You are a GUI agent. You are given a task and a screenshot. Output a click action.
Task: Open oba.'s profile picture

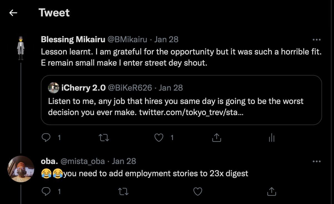tap(21, 169)
